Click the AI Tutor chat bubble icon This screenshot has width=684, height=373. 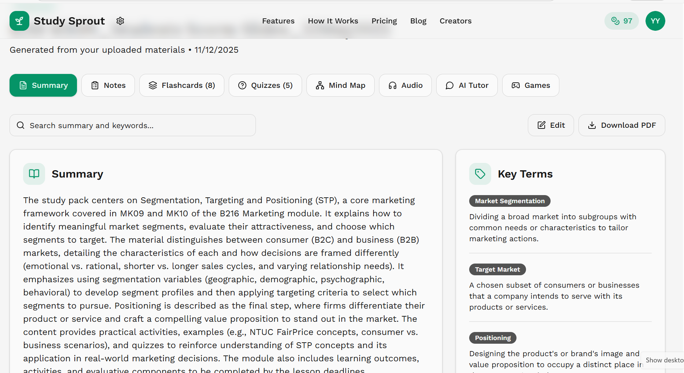pyautogui.click(x=449, y=85)
